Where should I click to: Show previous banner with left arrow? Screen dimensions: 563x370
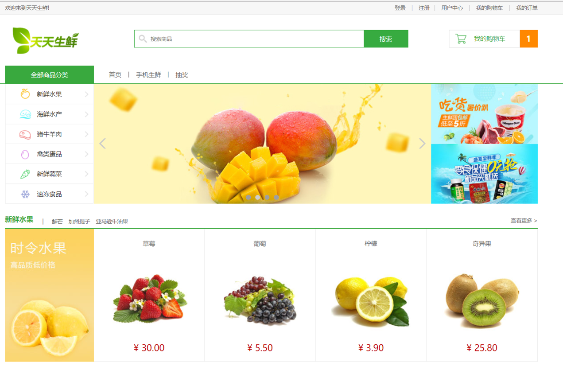tap(102, 144)
